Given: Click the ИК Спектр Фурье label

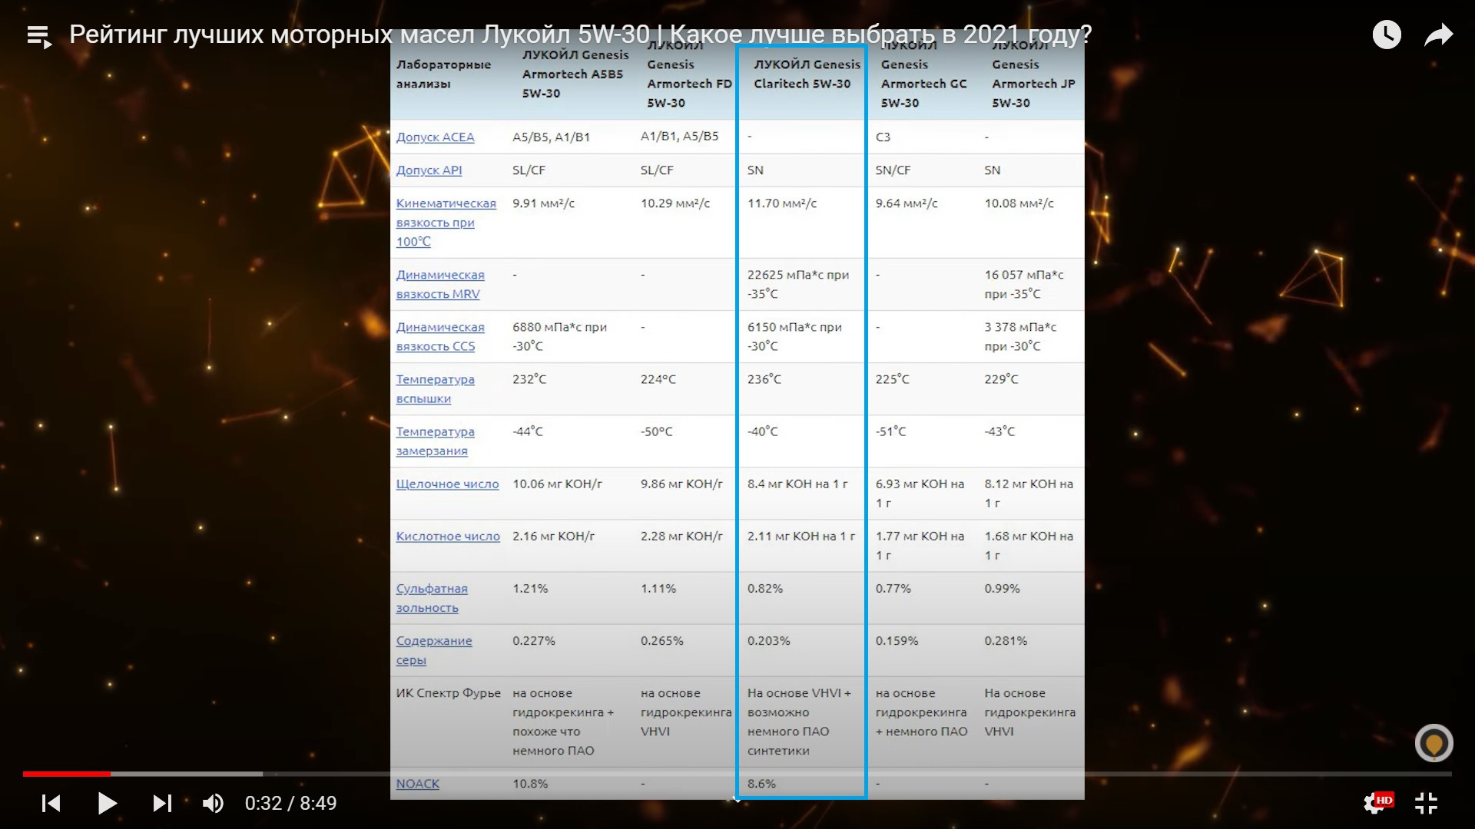Looking at the screenshot, I should coord(448,693).
